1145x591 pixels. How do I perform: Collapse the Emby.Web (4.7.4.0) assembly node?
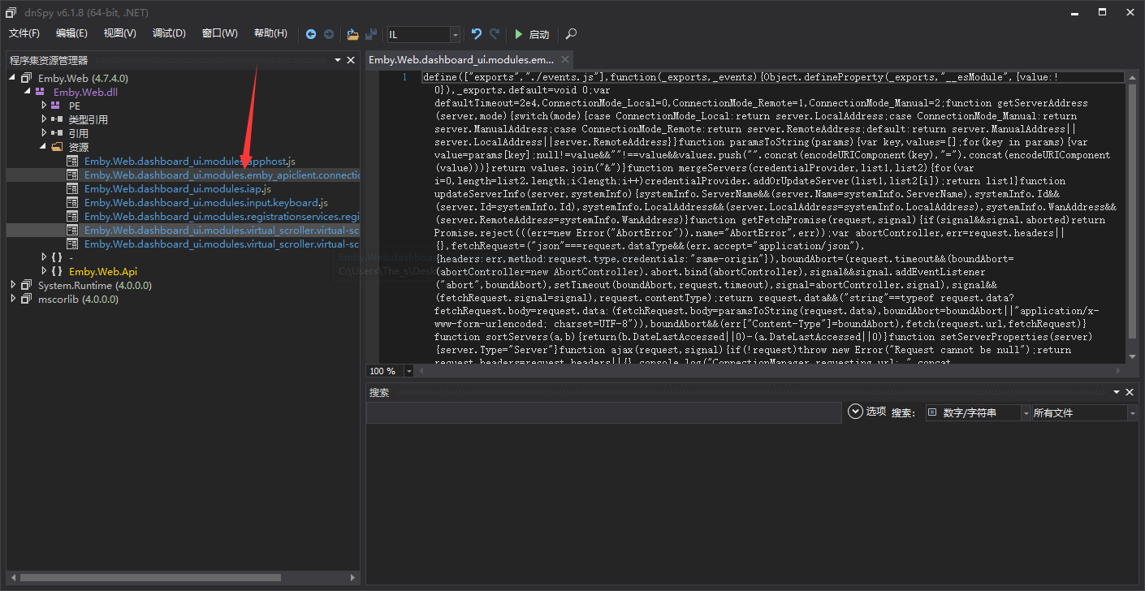pos(12,78)
